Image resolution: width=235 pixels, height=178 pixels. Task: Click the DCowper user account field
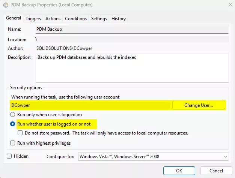(90, 105)
